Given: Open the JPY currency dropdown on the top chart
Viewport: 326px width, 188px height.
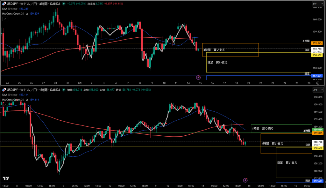Looking at the screenshot, I should [x=316, y=4].
